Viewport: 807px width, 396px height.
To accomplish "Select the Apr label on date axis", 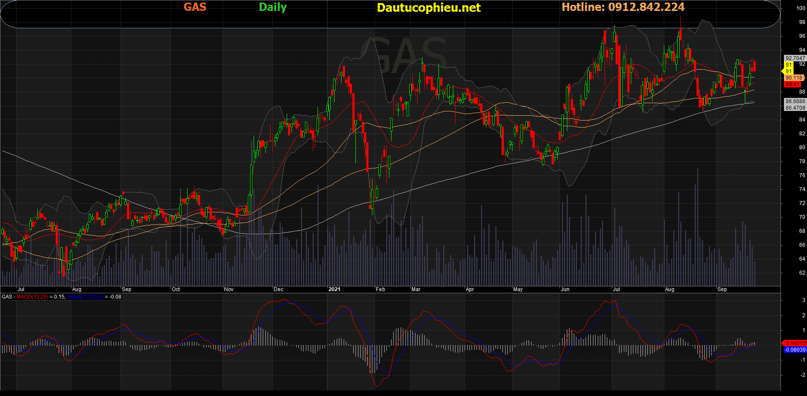I will point(470,289).
